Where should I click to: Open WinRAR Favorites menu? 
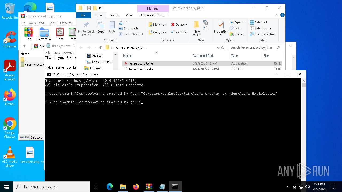tap(66, 23)
